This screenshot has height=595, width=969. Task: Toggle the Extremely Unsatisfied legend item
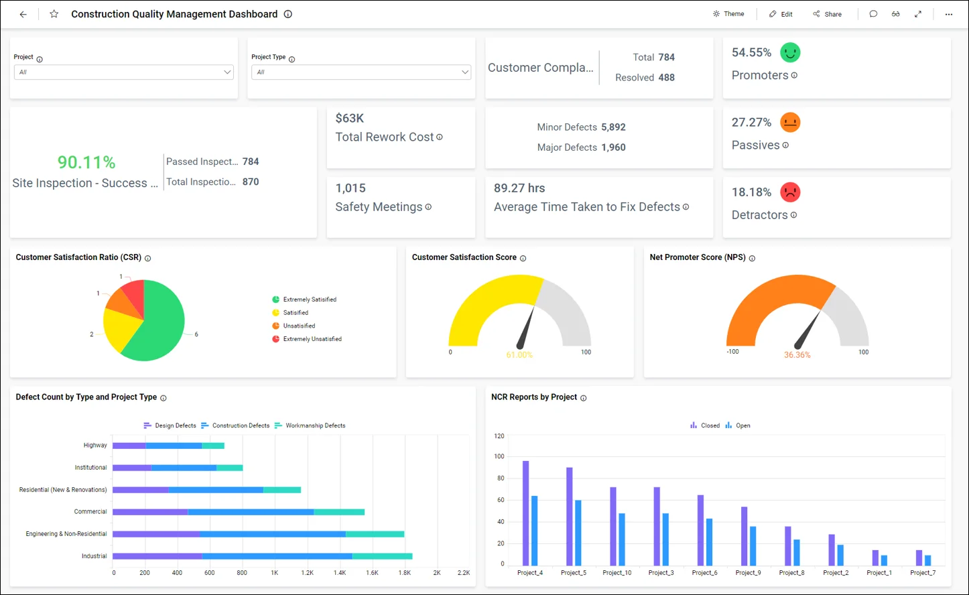(x=307, y=339)
